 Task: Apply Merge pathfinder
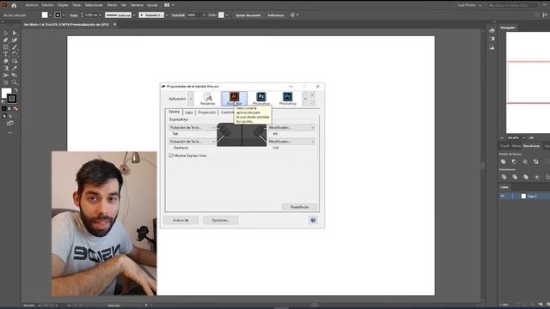[x=525, y=177]
